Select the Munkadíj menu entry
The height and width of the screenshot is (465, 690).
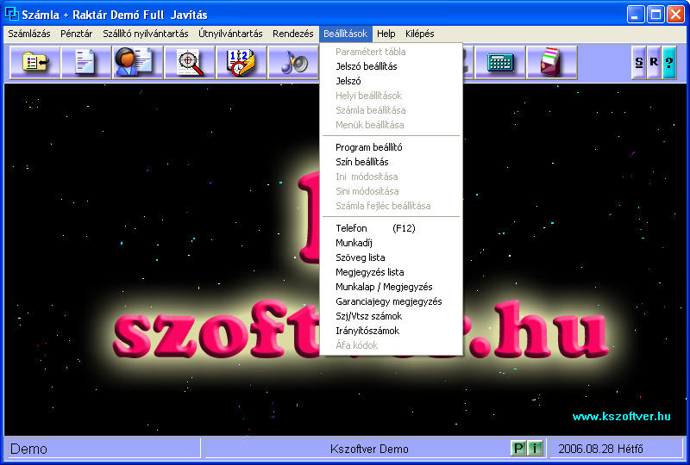point(392,243)
